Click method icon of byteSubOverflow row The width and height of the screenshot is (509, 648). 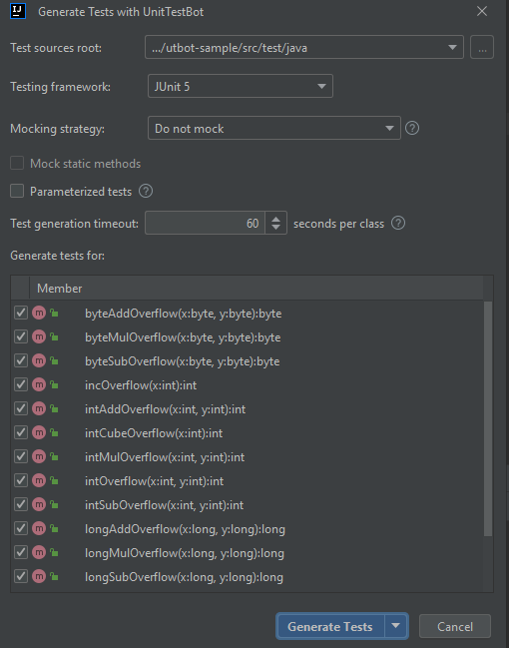coord(39,360)
